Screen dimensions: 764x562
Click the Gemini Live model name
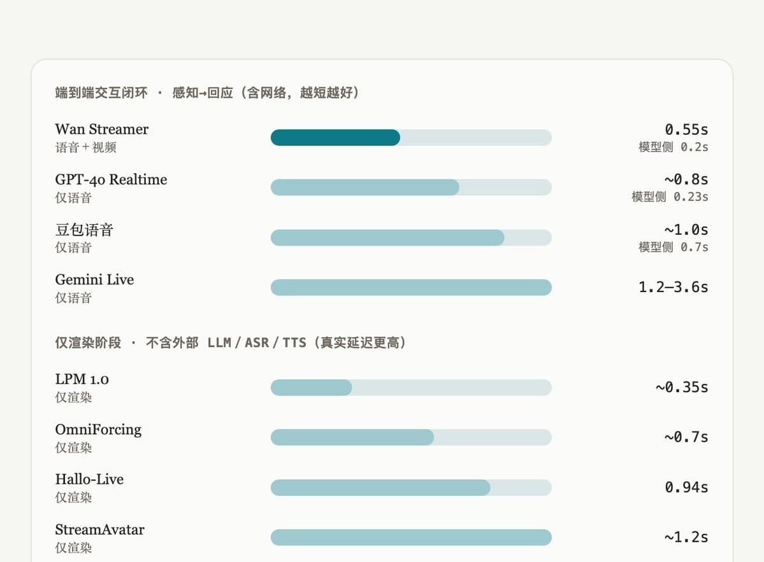(x=94, y=280)
